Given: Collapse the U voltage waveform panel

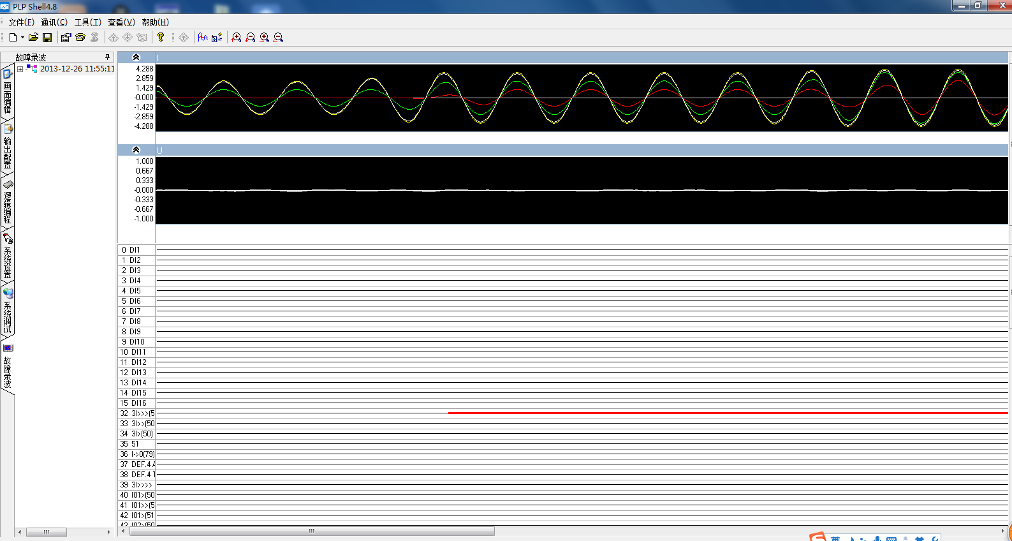Looking at the screenshot, I should click(x=136, y=150).
